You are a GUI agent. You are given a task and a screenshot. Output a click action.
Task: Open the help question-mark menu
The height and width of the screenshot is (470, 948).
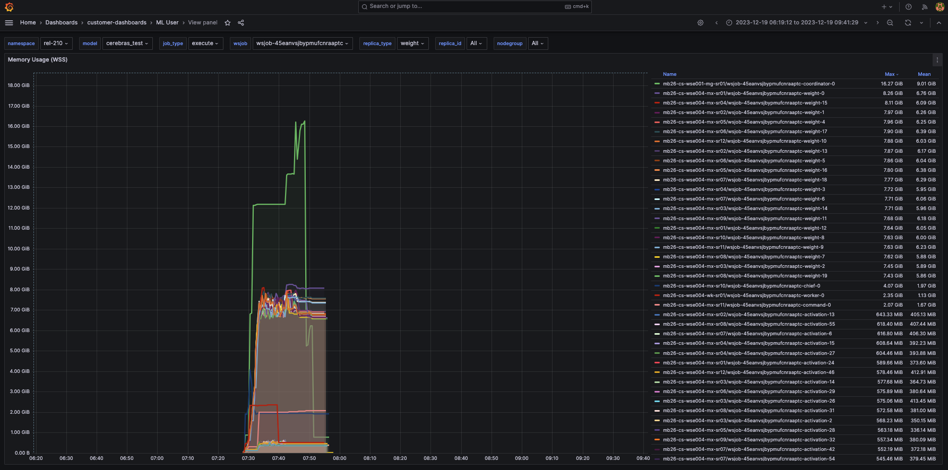(909, 7)
